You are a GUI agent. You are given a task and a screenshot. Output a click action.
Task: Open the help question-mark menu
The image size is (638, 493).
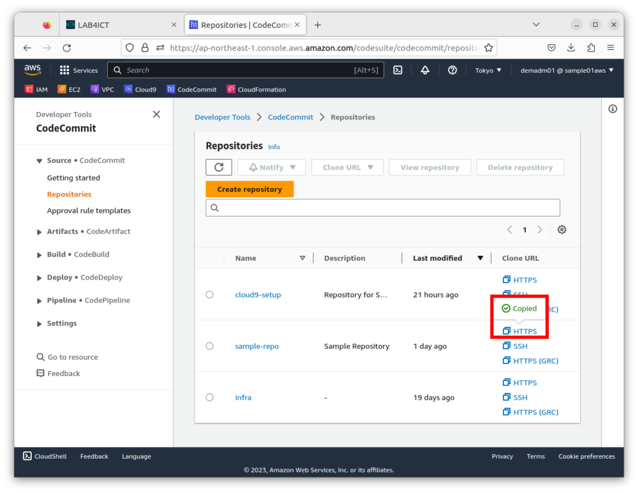coord(452,70)
